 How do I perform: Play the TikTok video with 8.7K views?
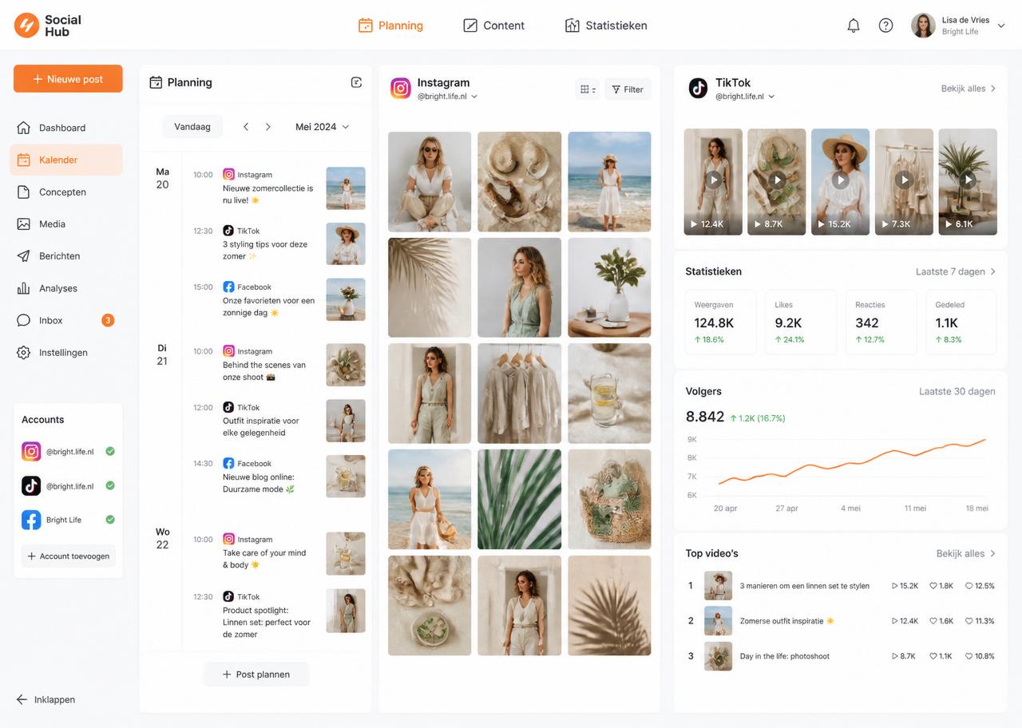click(777, 180)
